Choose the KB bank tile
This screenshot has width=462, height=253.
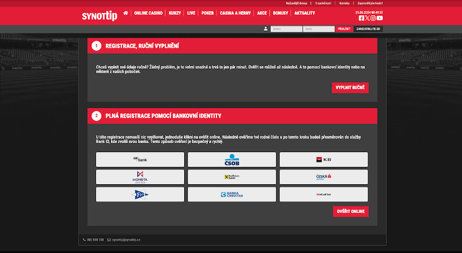tap(323, 159)
